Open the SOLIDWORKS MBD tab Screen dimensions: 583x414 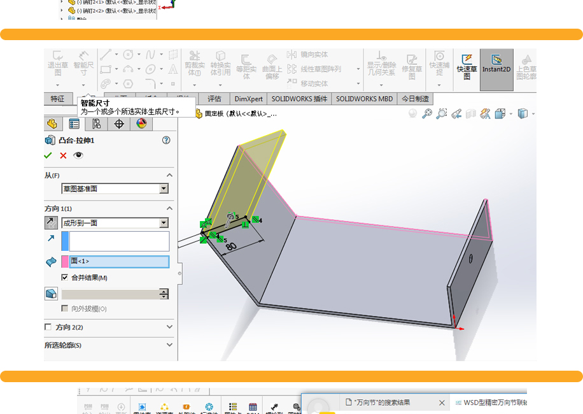(x=364, y=99)
